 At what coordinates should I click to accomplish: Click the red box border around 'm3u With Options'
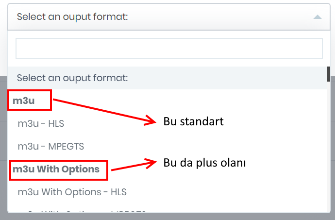[x=108, y=169]
